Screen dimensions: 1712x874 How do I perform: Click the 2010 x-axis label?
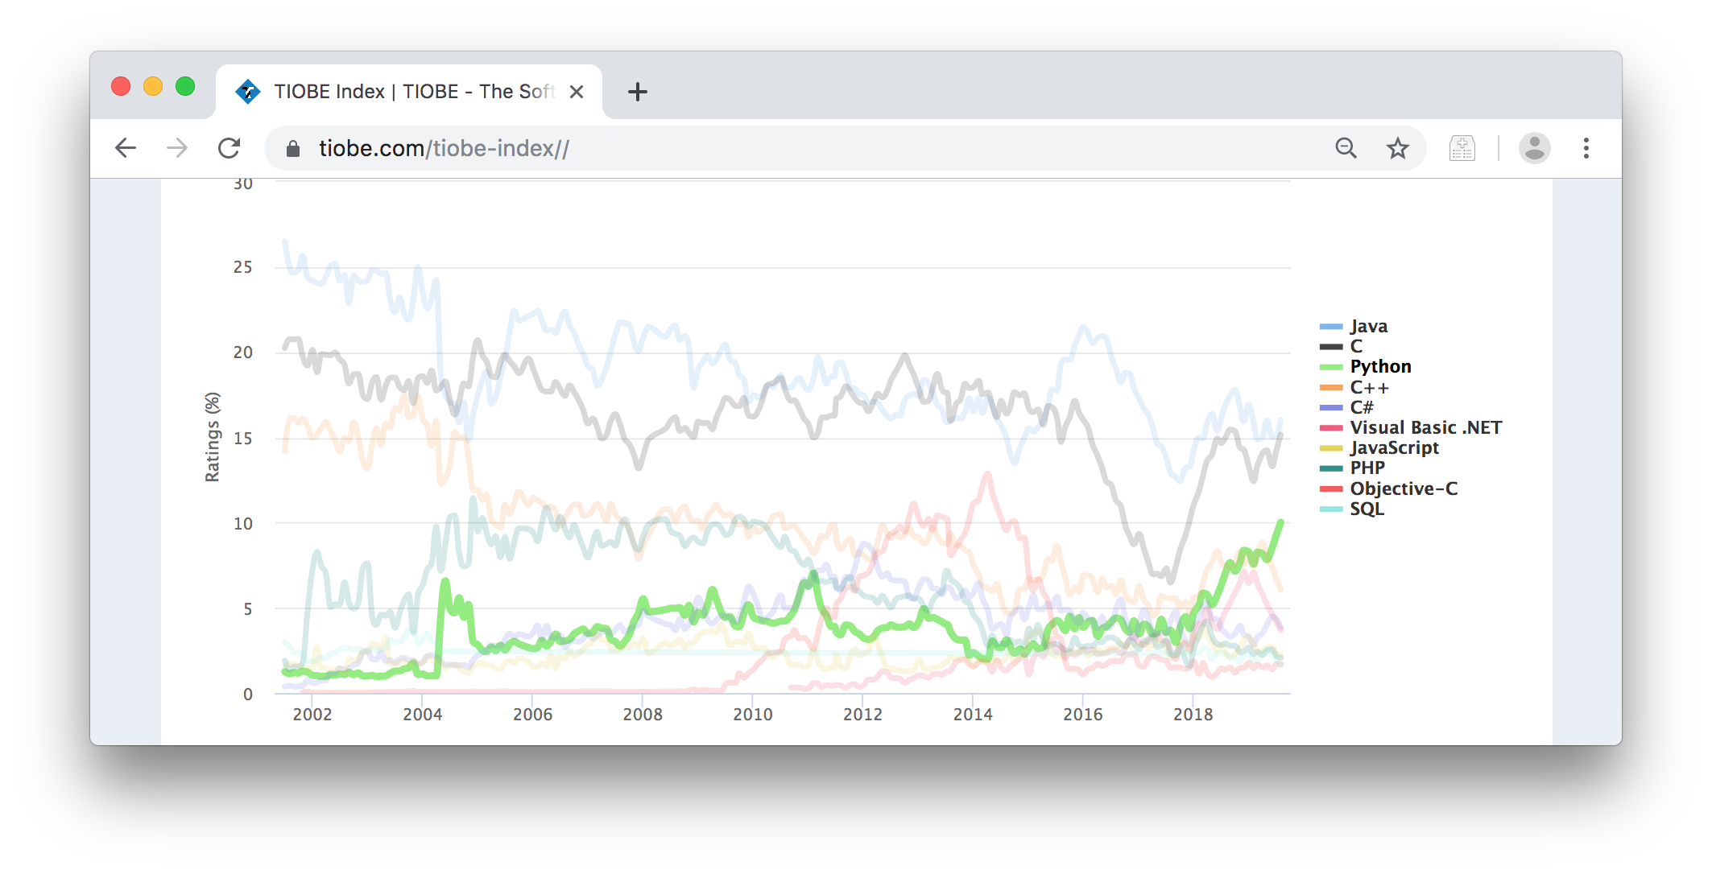coord(753,715)
